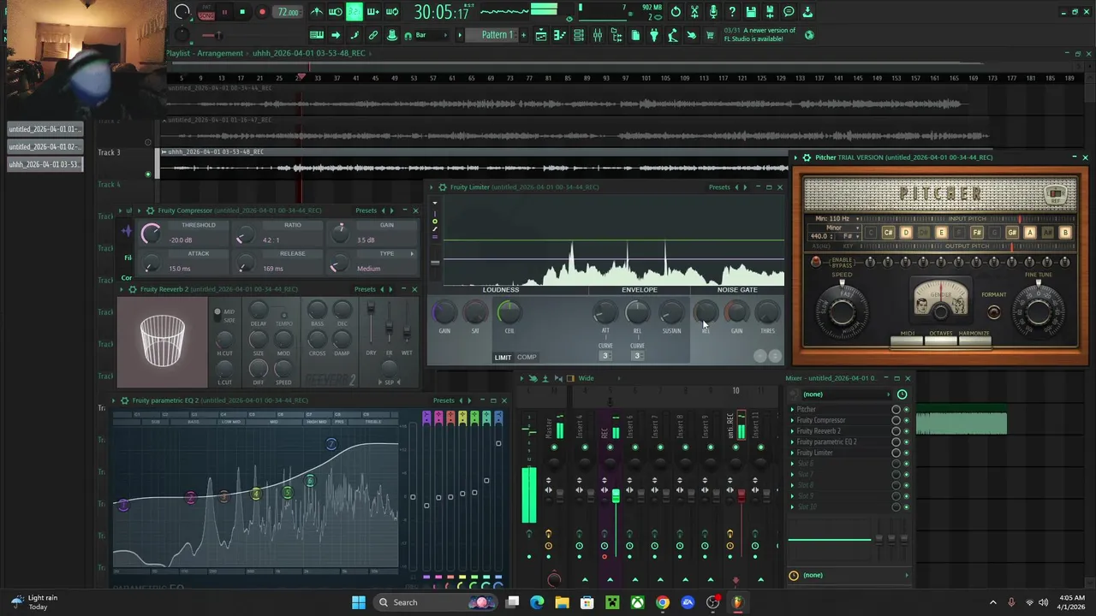This screenshot has width=1096, height=616.
Task: Mute the Master mixer track
Action: tap(554, 447)
